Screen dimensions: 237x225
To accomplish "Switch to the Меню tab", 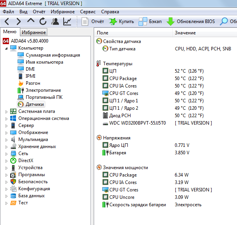I will tap(10, 32).
